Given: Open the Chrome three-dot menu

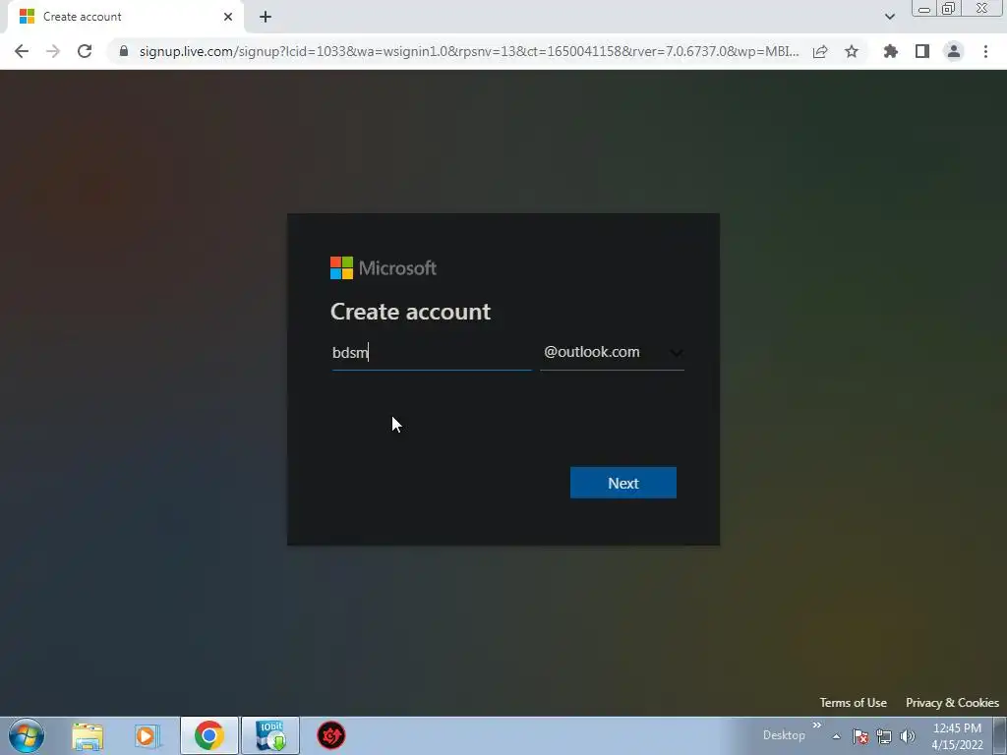Looking at the screenshot, I should (x=985, y=51).
